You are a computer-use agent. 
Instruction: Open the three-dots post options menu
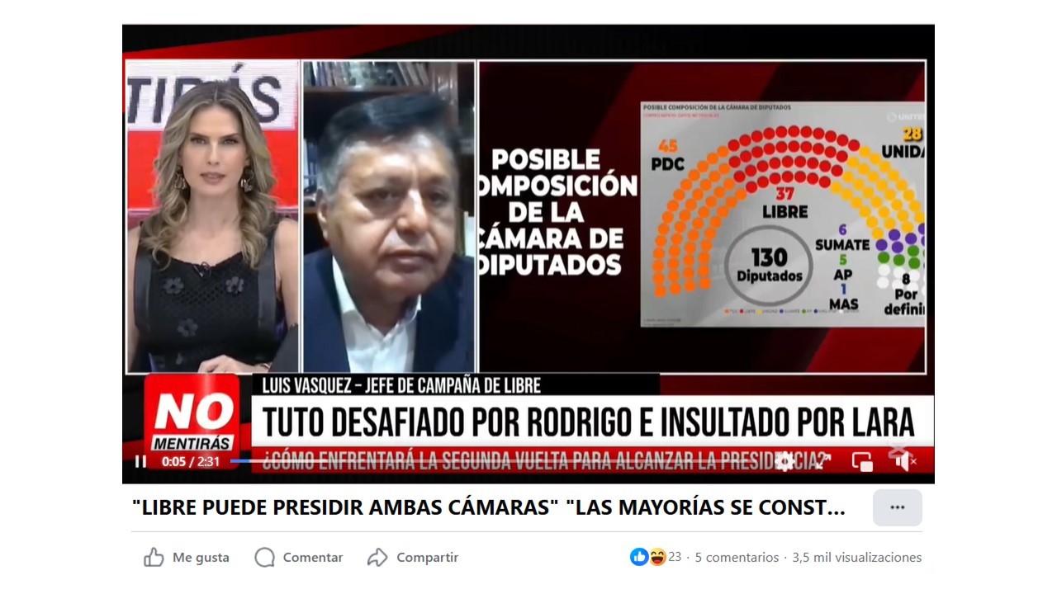tap(898, 507)
